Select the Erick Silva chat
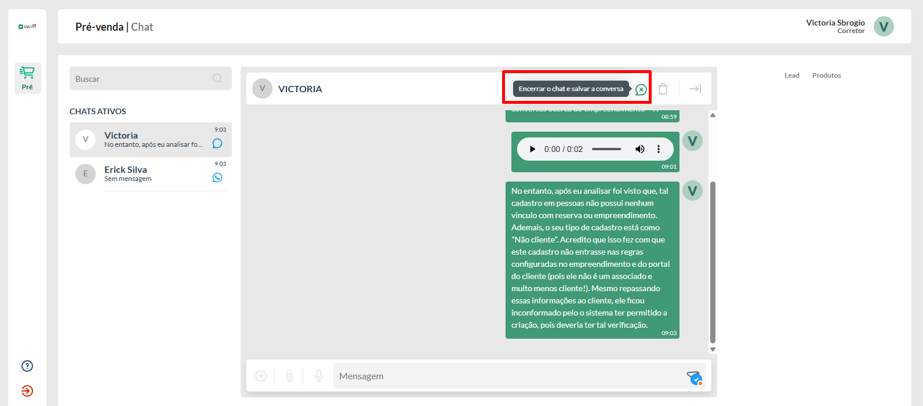Image resolution: width=923 pixels, height=406 pixels. pyautogui.click(x=151, y=174)
